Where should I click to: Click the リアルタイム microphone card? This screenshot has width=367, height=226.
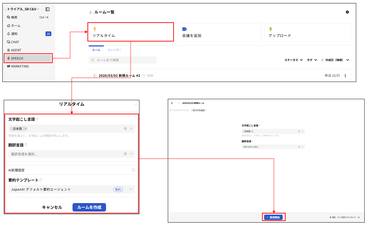[131, 32]
